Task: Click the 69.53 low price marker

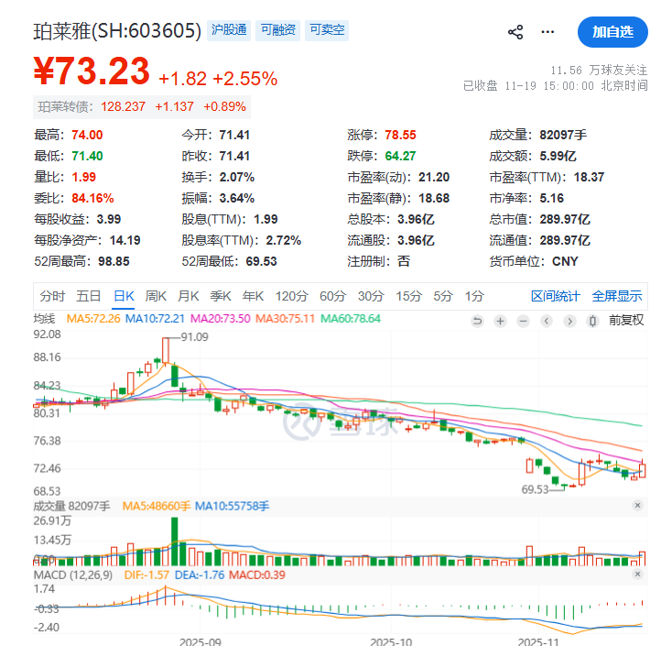Action: [535, 489]
